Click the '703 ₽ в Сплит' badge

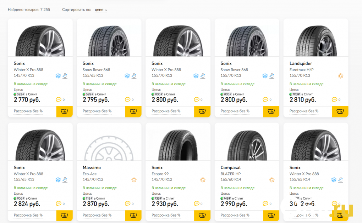pos(301,94)
